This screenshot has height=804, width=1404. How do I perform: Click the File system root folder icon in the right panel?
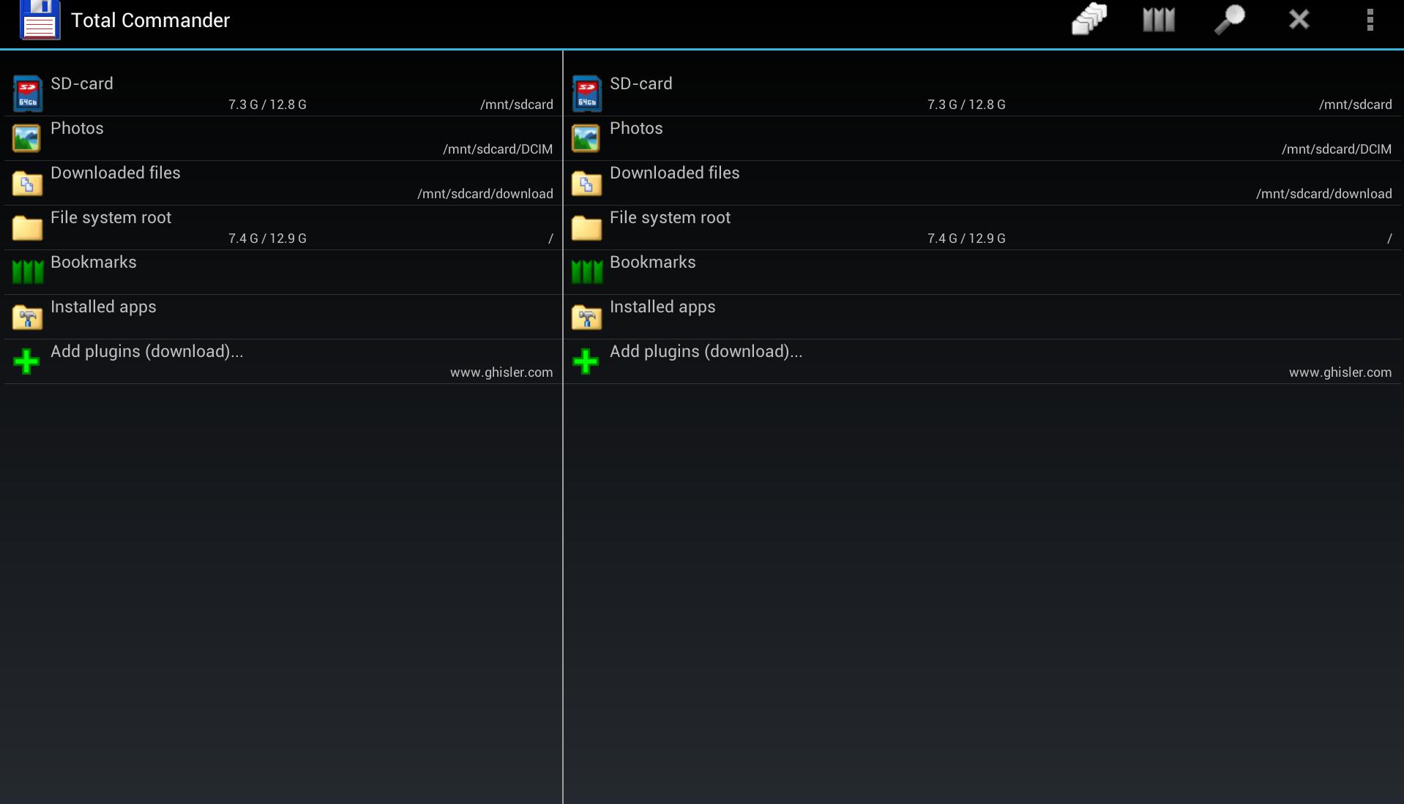pos(586,228)
